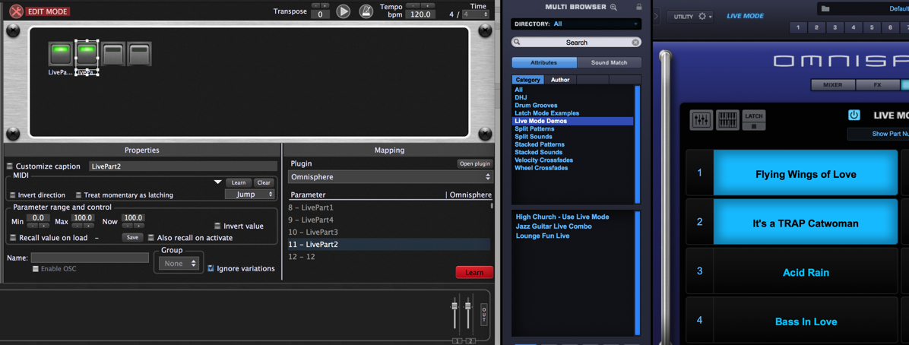Click the category list blue scrollbar
Screen dimensions: 909x345
pos(637,144)
